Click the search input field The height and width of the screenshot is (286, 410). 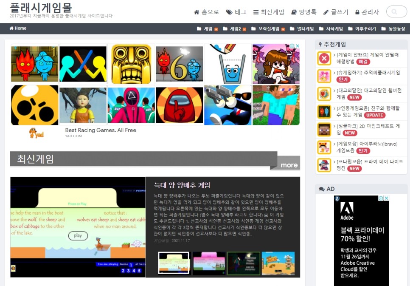[x=396, y=11]
